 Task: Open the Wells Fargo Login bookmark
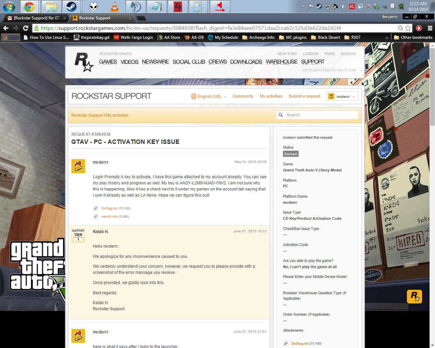[133, 37]
